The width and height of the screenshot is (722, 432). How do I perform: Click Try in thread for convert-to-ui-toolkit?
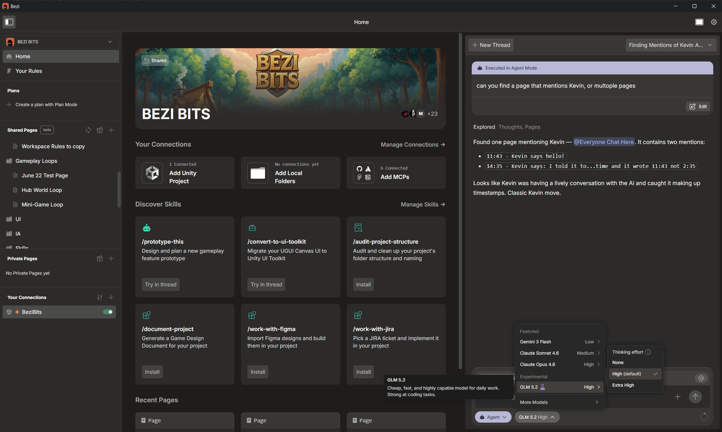tap(266, 284)
